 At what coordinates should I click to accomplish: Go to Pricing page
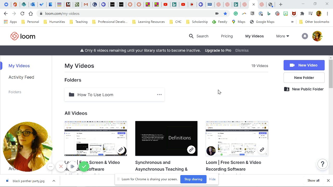(227, 36)
